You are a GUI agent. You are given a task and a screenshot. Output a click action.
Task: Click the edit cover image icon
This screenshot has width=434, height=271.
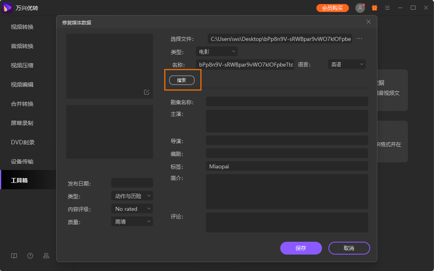click(147, 92)
